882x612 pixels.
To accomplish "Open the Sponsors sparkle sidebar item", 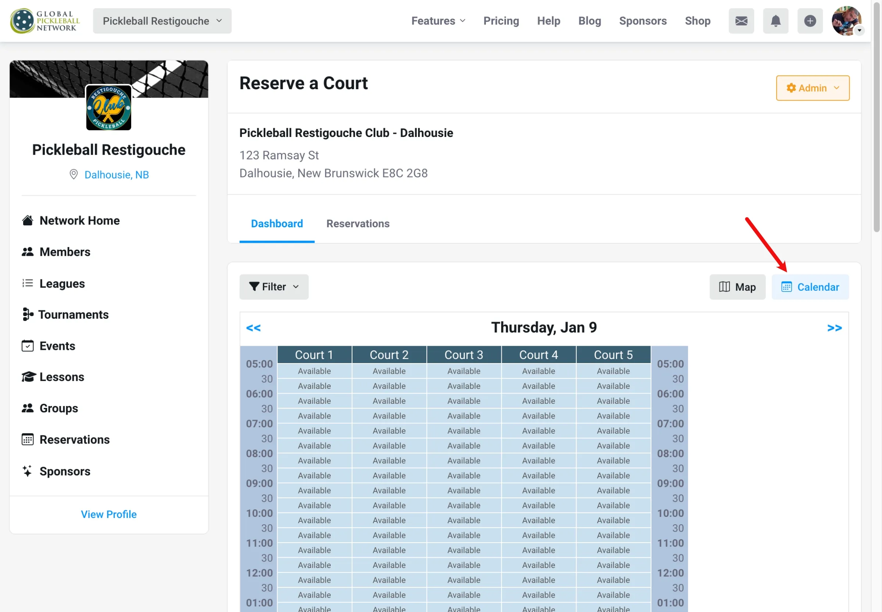I will pyautogui.click(x=65, y=471).
